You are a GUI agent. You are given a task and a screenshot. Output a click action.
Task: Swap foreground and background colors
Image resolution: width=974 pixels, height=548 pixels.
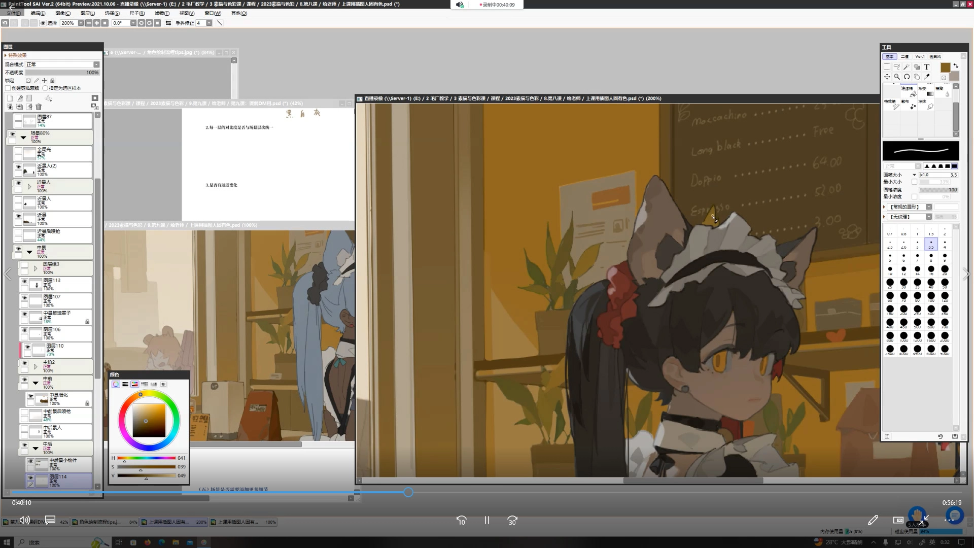tap(956, 66)
